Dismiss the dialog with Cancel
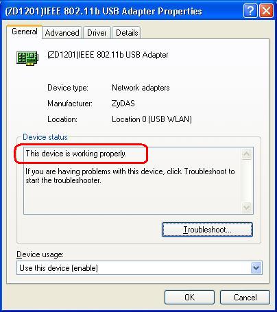The width and height of the screenshot is (277, 312). pyautogui.click(x=245, y=298)
